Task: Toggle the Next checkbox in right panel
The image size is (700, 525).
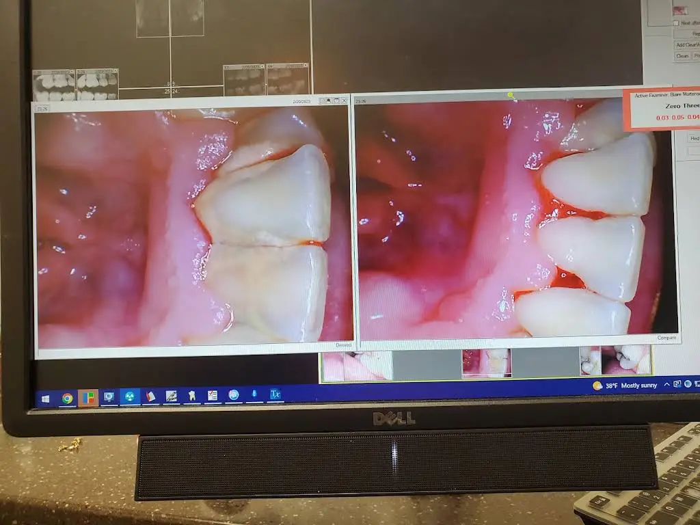Action: point(676,23)
